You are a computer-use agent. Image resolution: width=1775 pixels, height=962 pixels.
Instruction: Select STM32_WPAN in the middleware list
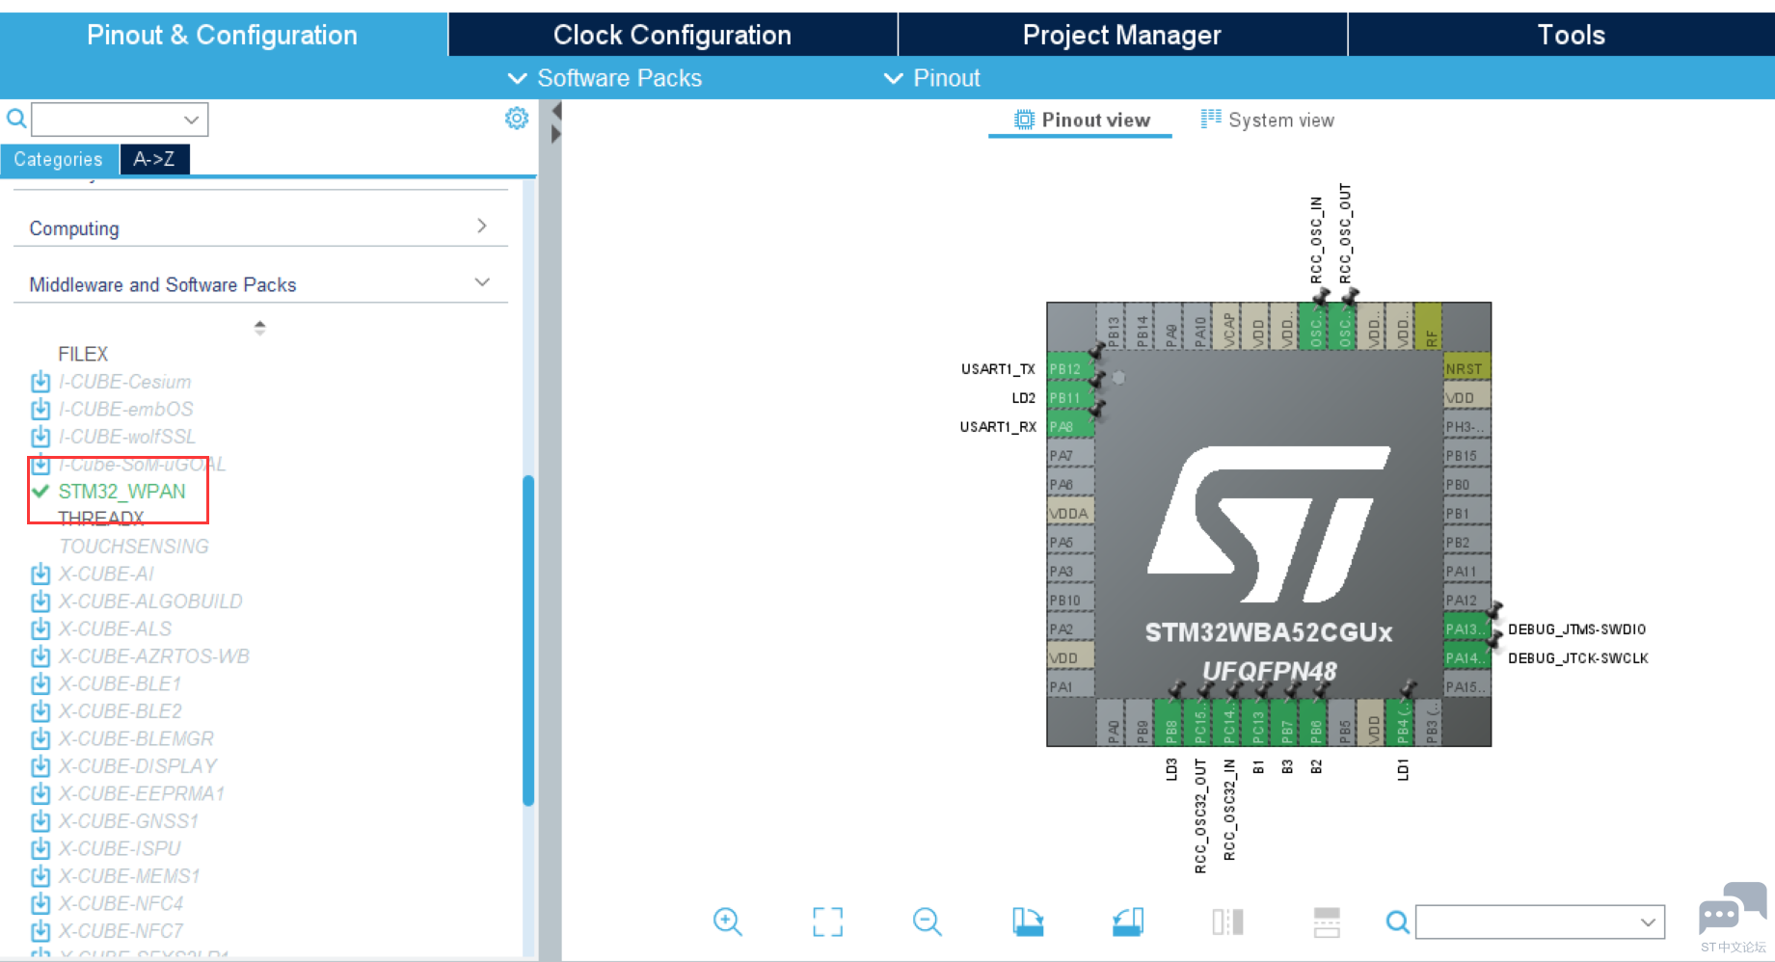(122, 492)
